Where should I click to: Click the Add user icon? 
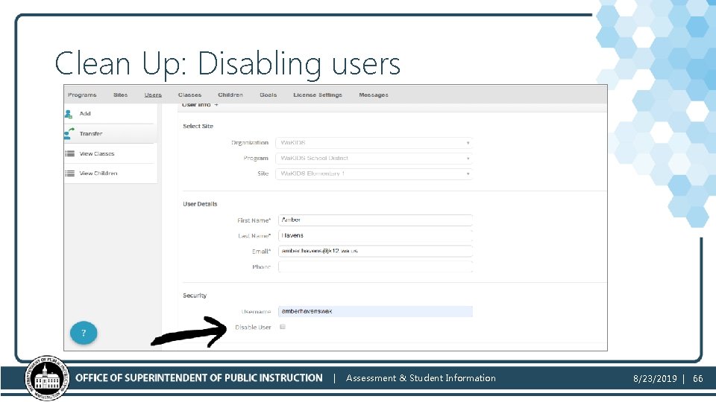point(69,114)
